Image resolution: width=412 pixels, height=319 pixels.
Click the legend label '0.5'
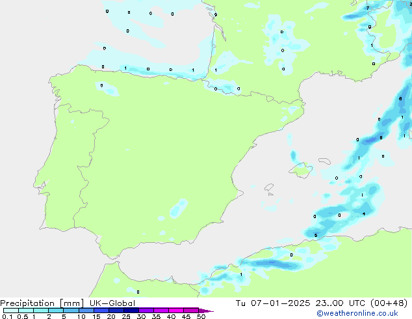(x=23, y=316)
